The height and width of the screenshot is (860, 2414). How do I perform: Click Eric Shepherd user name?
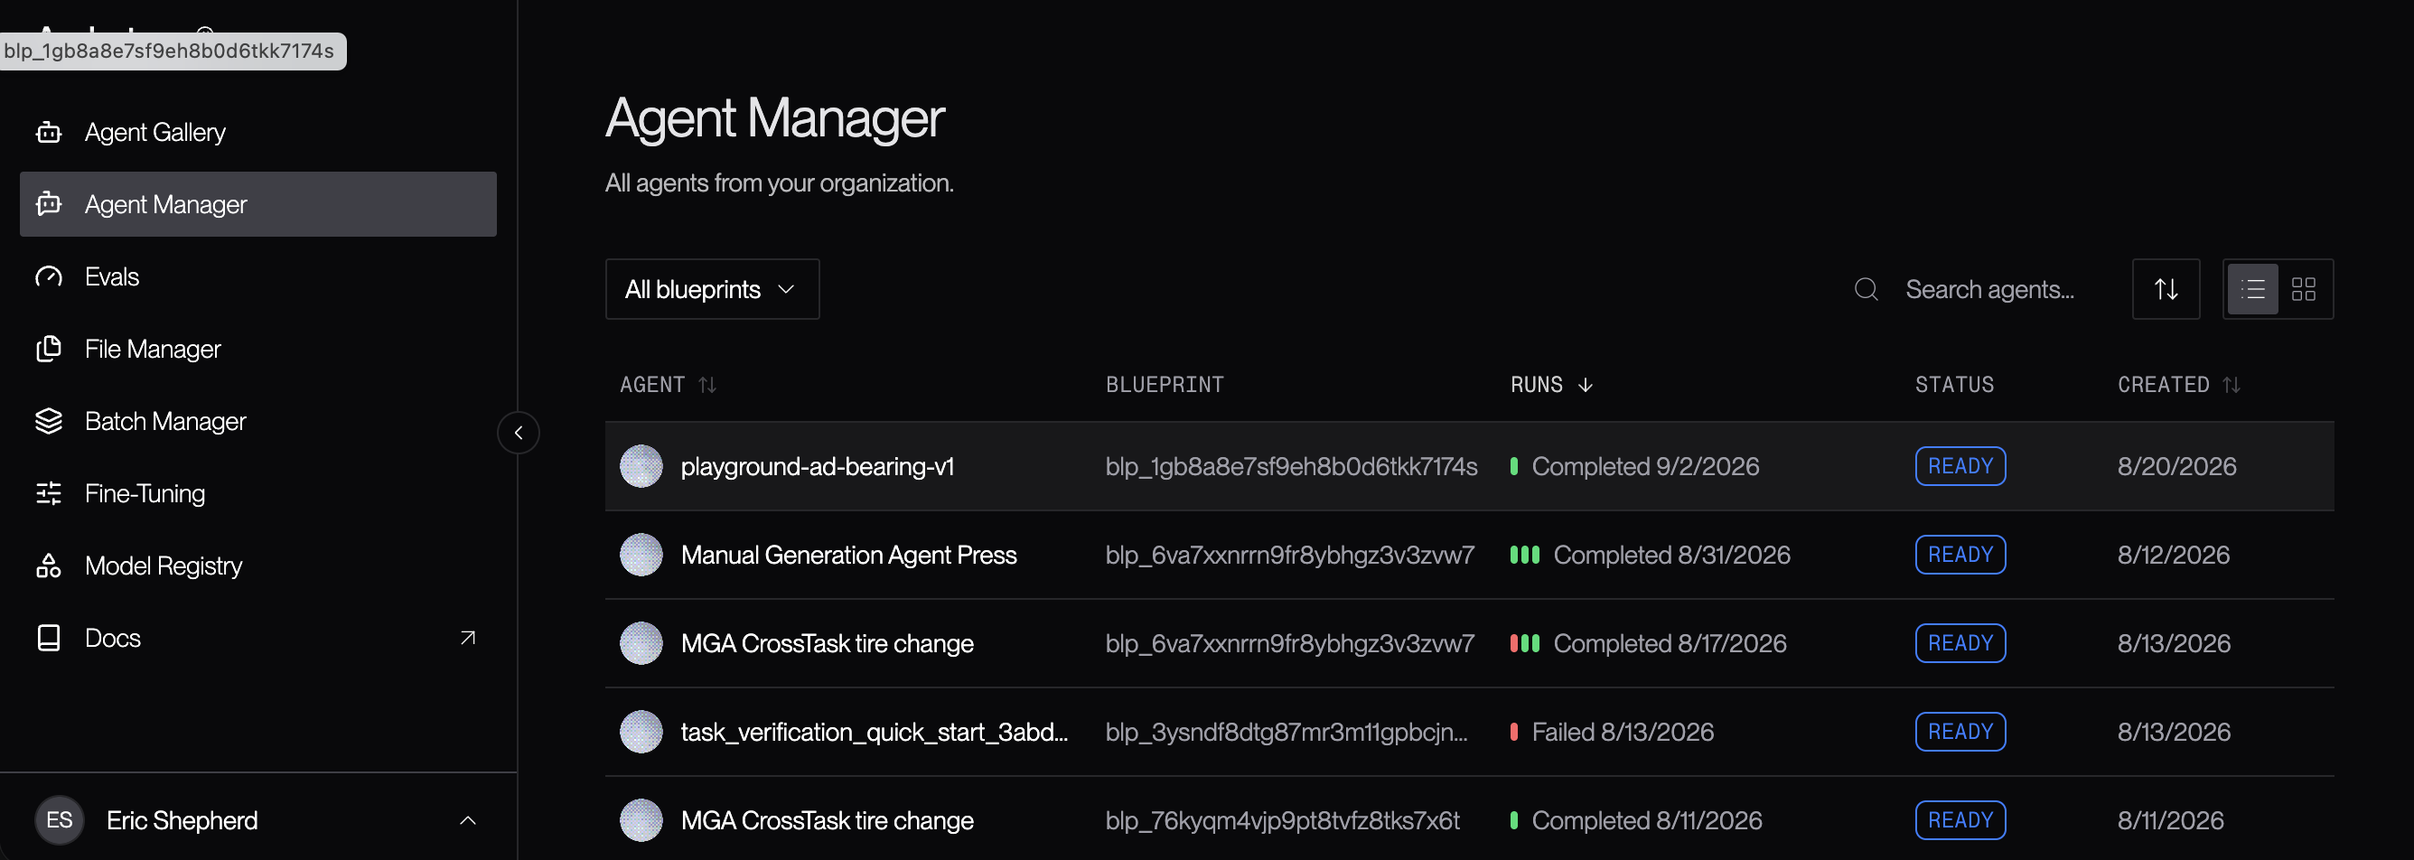point(182,819)
